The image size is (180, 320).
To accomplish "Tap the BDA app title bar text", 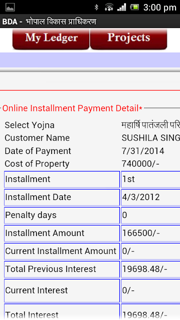I will (49, 21).
